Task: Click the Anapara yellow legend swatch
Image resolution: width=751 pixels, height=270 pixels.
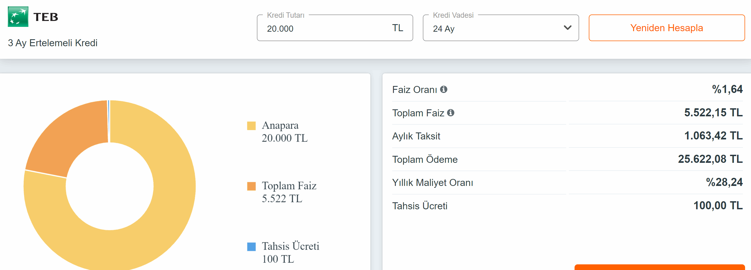Action: [x=251, y=126]
